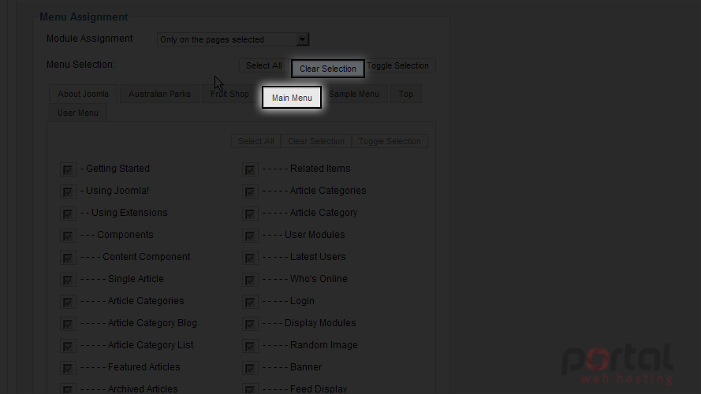The image size is (701, 394).
Task: Click the 'Who's Online' label text
Action: click(319, 279)
